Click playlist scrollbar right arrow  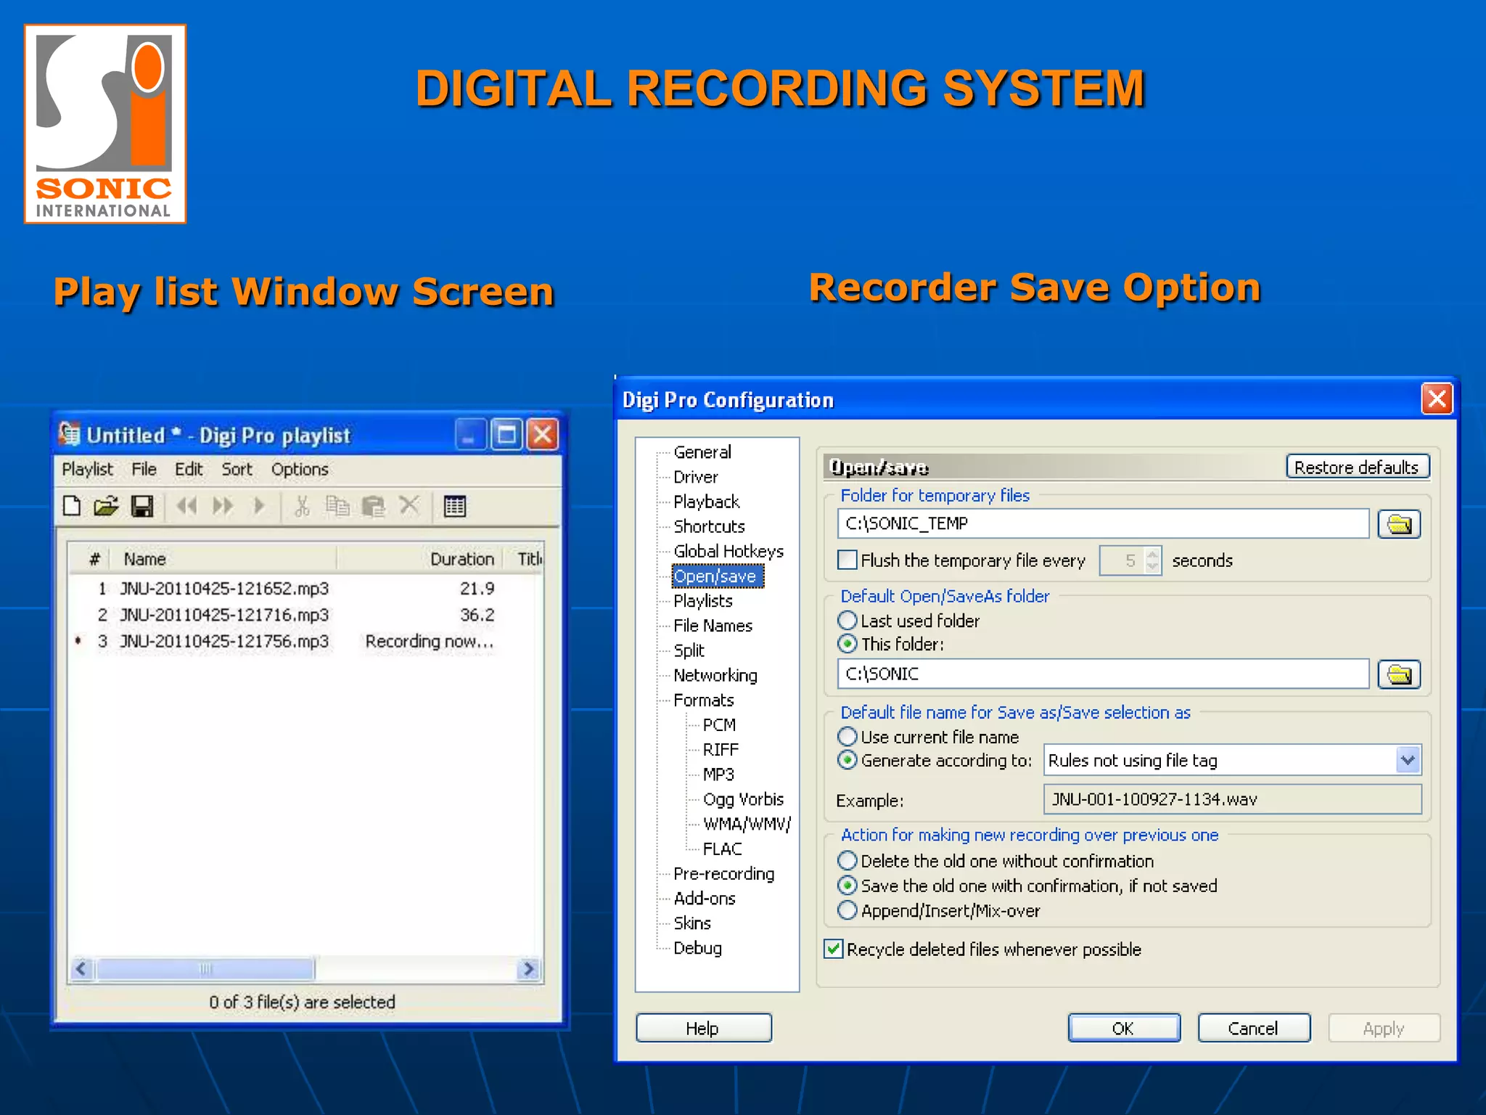coord(529,968)
